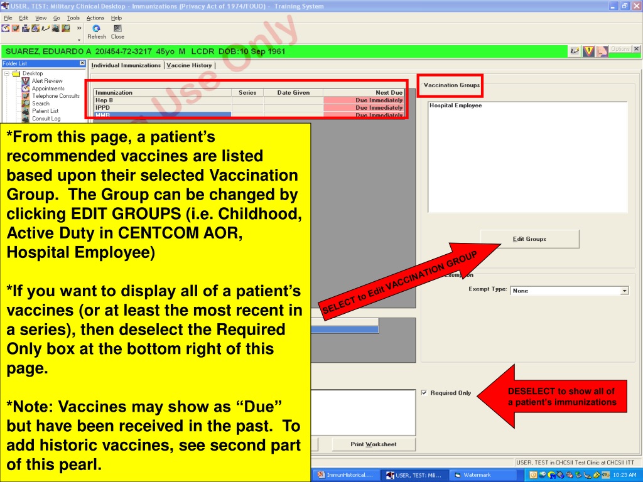This screenshot has height=482, width=643.
Task: Select the Individual Immunizations tab
Action: click(x=126, y=65)
